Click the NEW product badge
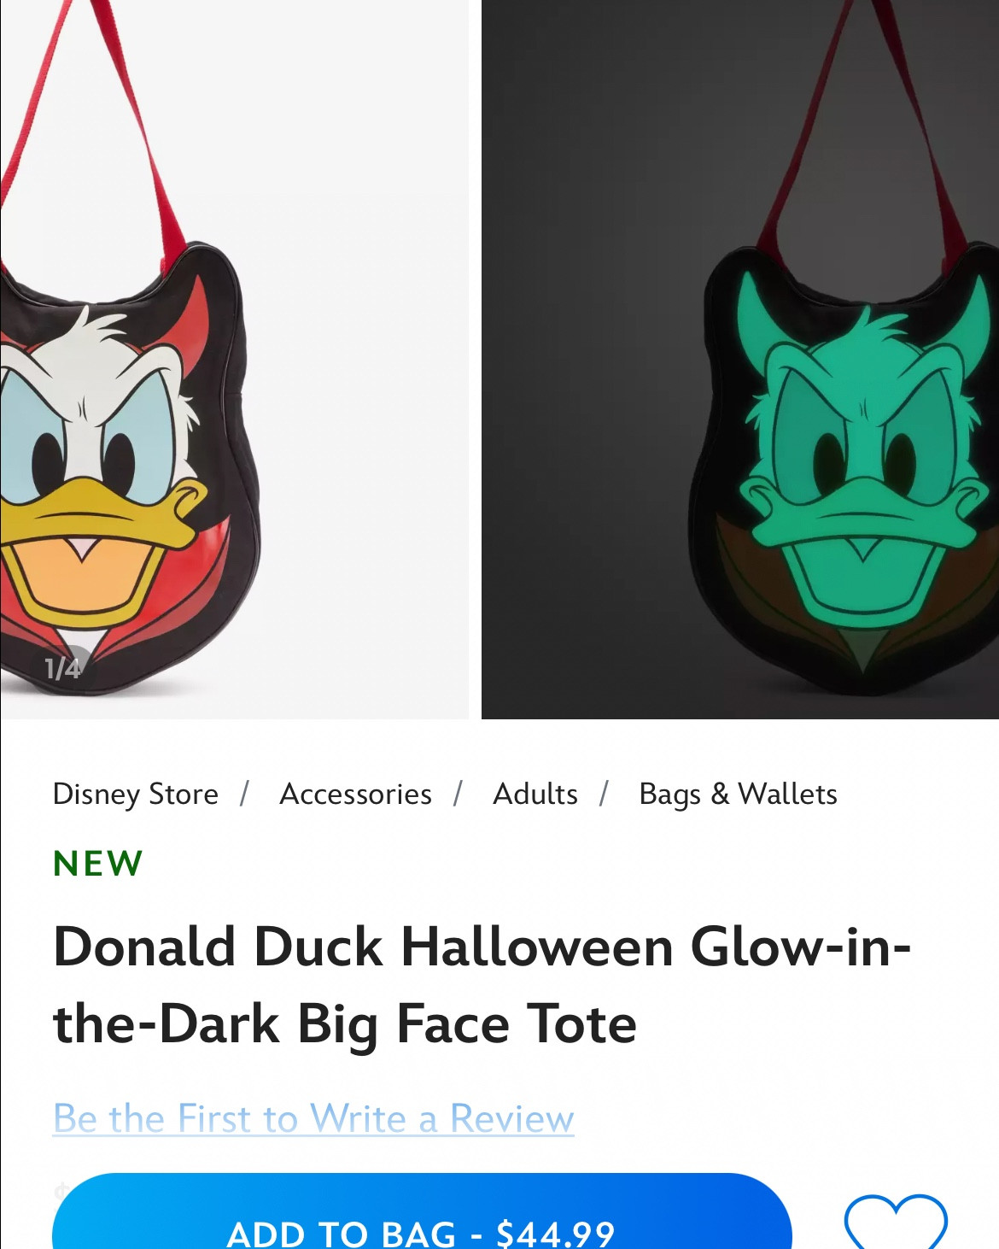Screen dimensions: 999x1249 point(96,863)
